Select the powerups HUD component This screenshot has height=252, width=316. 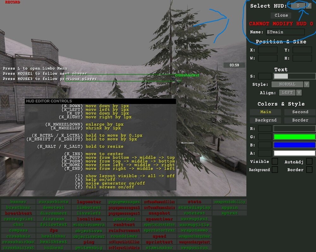(124, 219)
